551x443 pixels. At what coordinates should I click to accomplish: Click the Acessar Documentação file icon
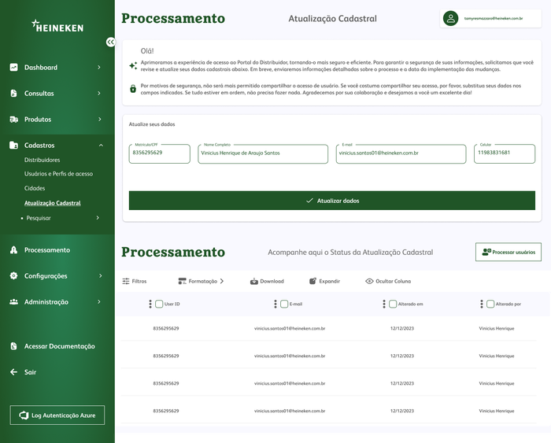[13, 346]
